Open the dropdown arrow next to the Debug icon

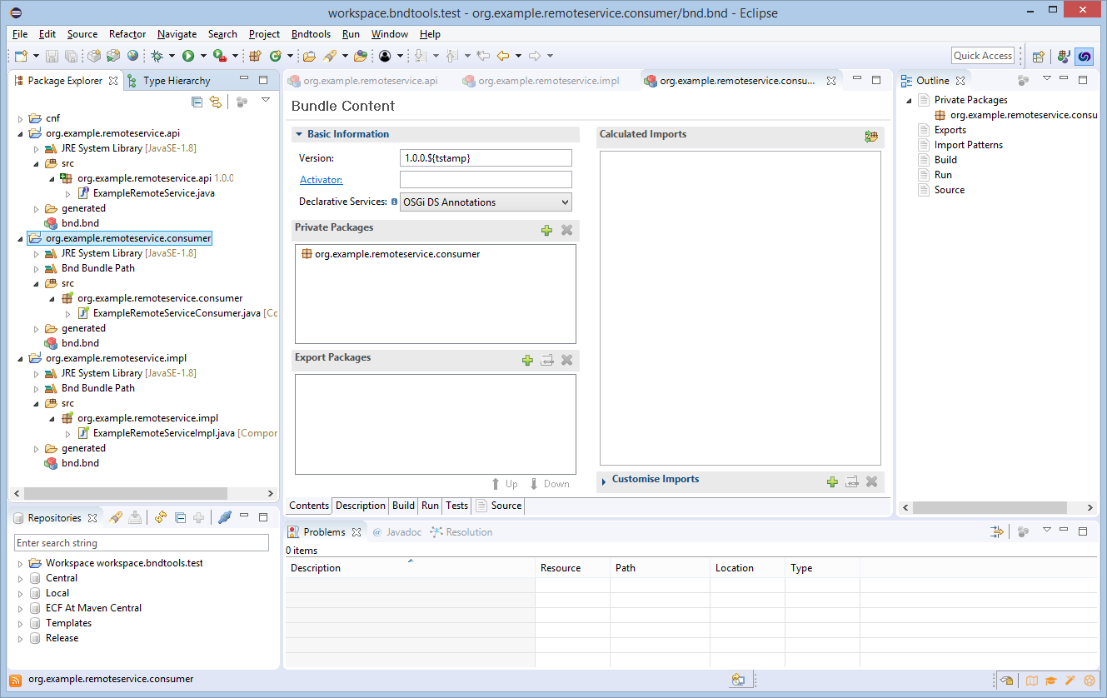click(172, 56)
